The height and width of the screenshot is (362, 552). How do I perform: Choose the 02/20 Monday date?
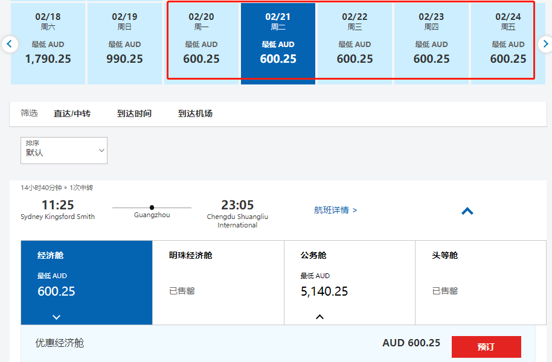201,42
